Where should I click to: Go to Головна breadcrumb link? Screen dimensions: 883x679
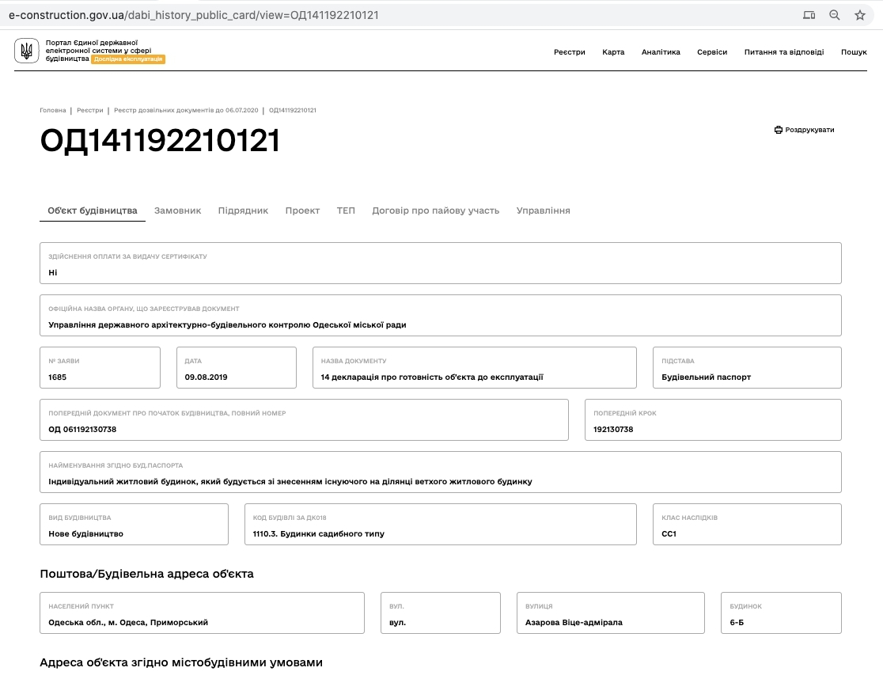pos(53,110)
